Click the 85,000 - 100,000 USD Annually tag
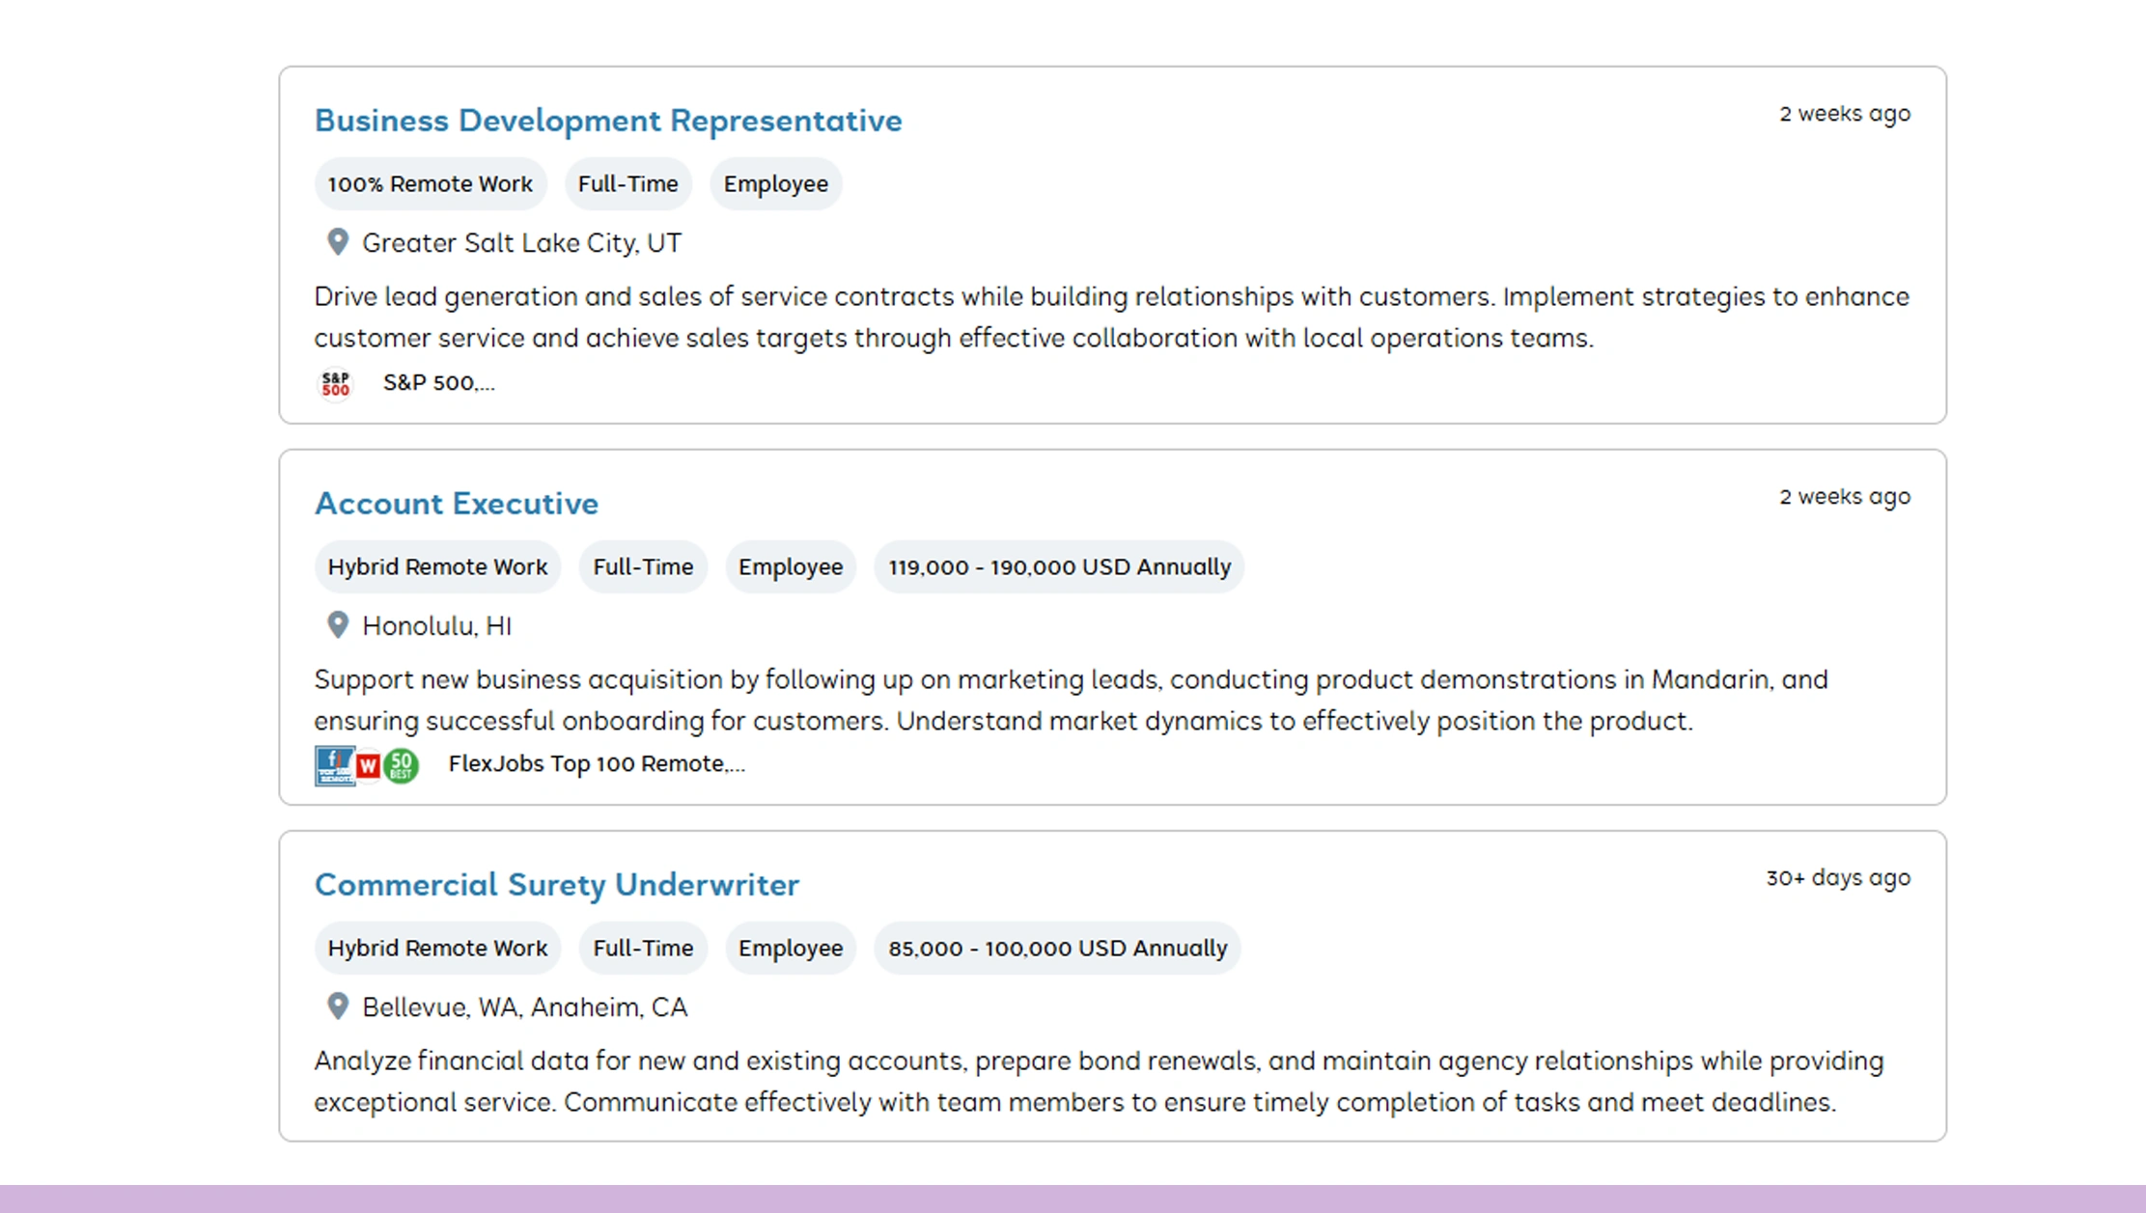The width and height of the screenshot is (2146, 1213). click(1057, 948)
